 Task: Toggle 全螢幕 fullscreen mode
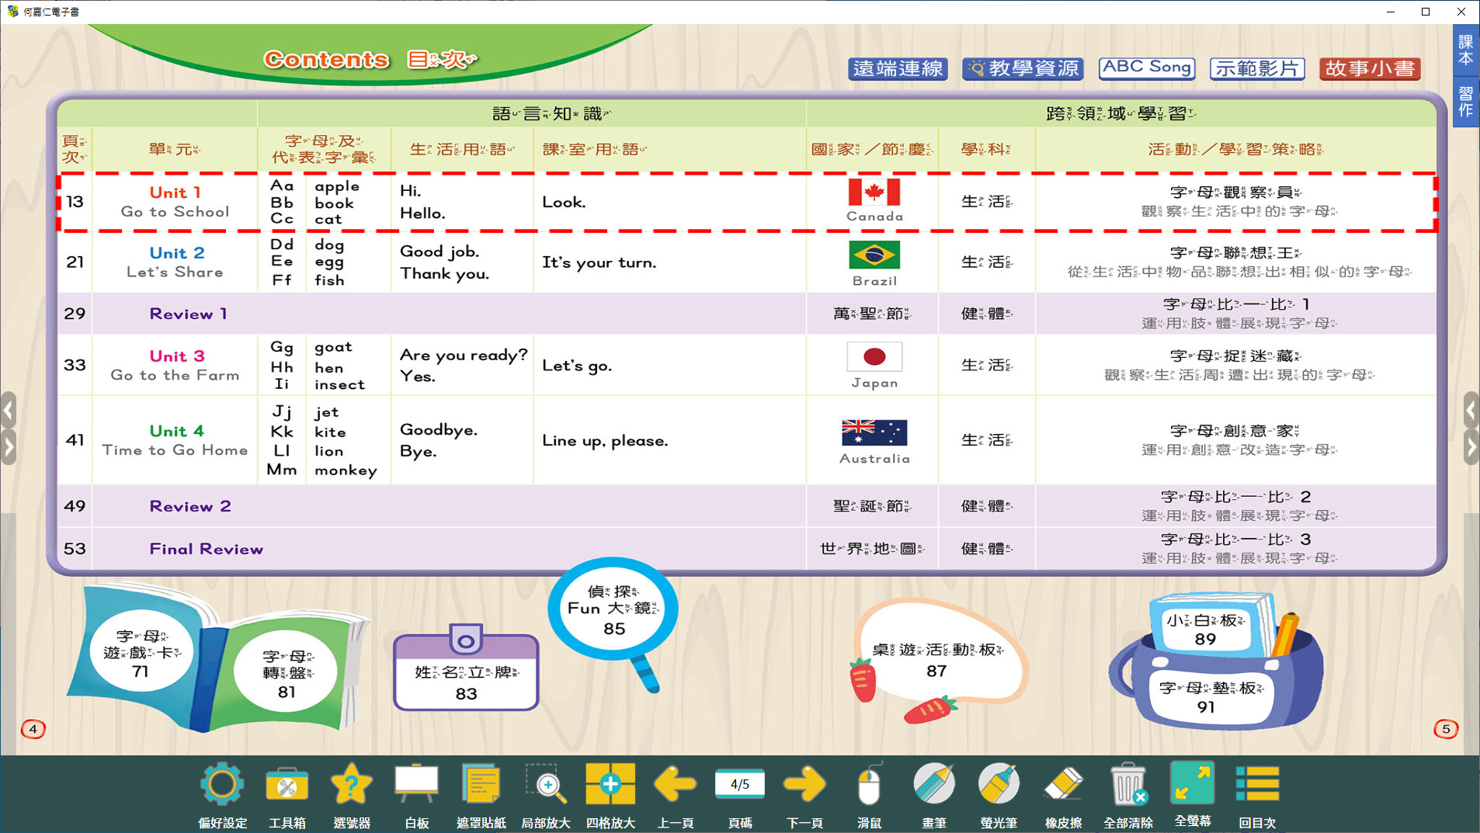pos(1192,784)
